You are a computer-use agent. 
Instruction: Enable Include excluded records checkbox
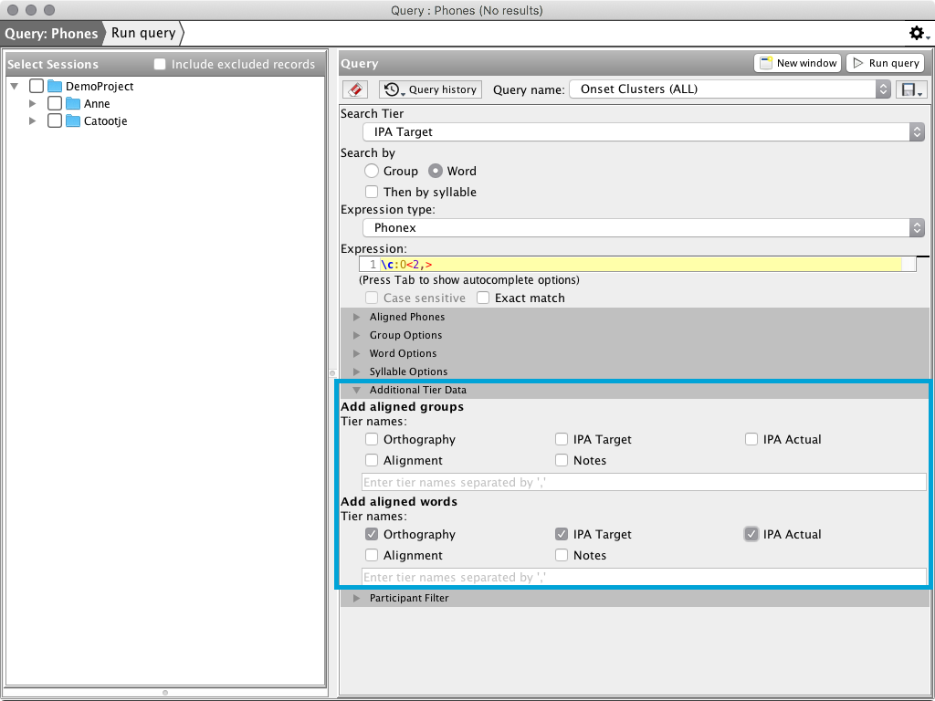(161, 64)
